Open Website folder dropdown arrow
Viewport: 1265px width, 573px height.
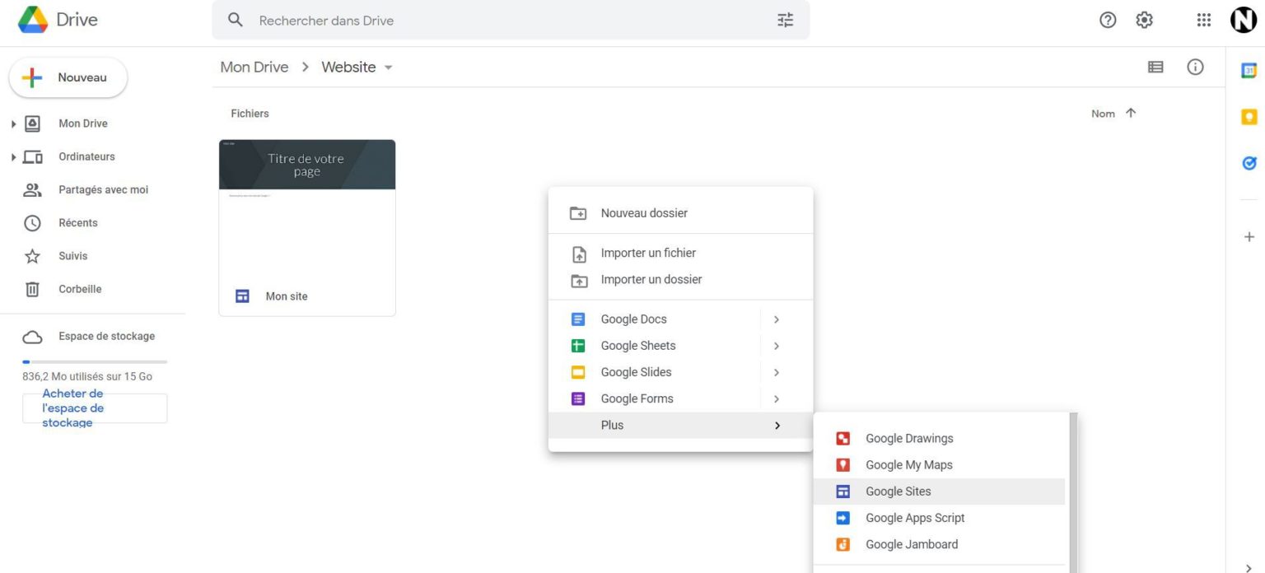tap(389, 68)
